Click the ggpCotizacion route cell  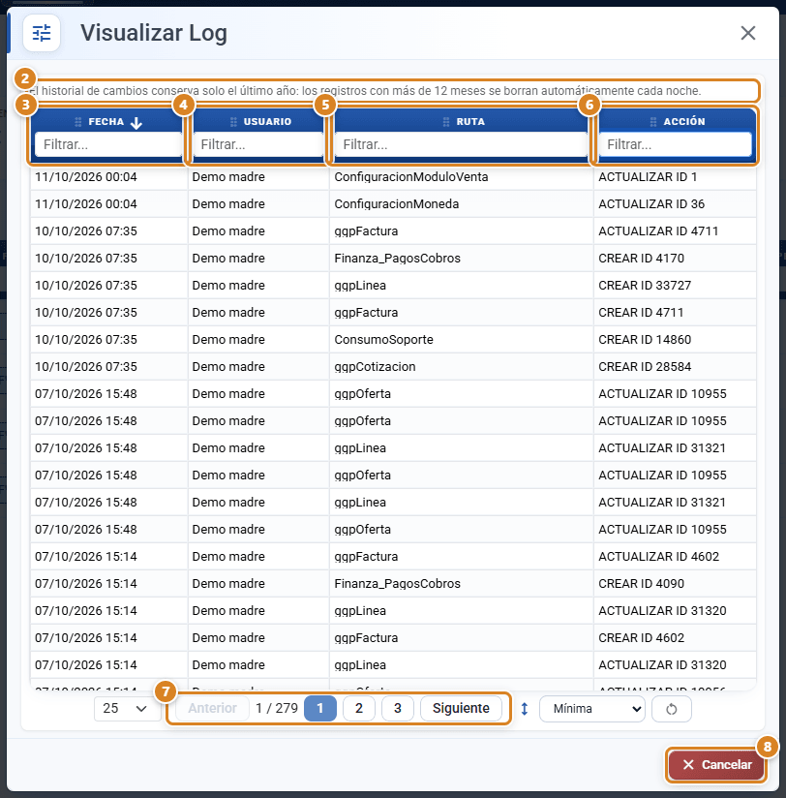[x=462, y=367]
